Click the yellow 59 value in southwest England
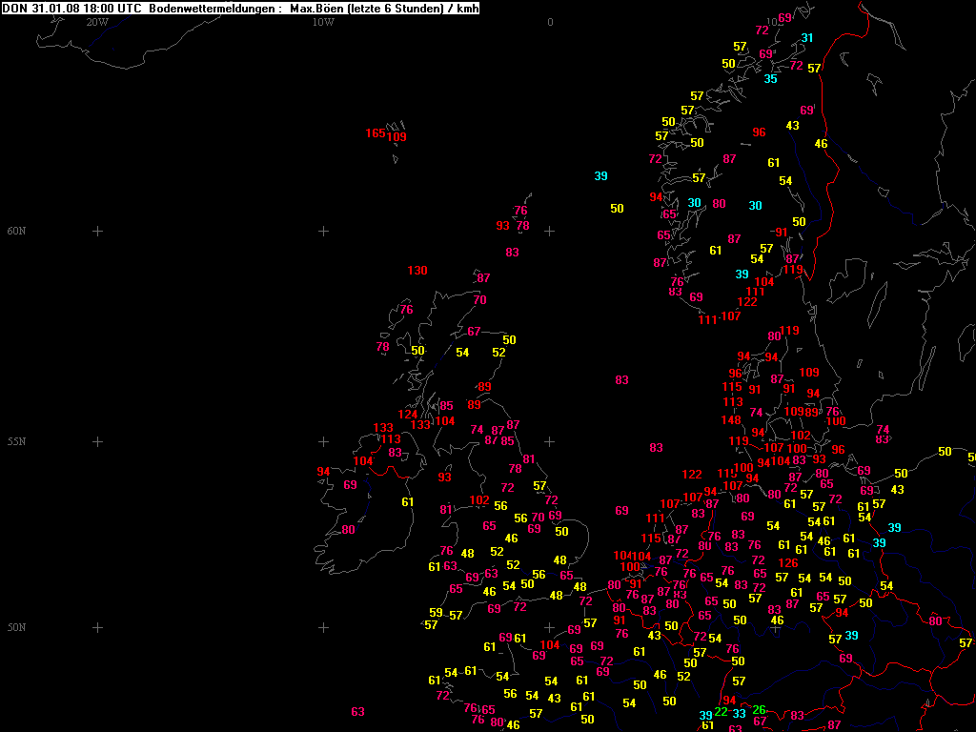 436,613
